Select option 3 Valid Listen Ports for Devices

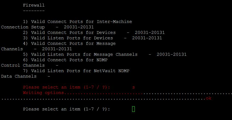click(72, 38)
